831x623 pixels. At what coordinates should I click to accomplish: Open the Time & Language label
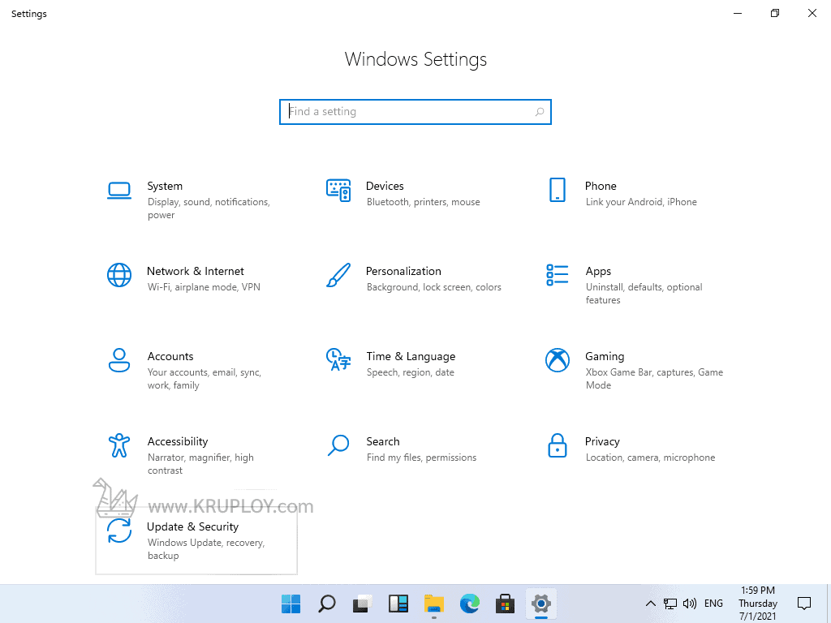pos(411,357)
